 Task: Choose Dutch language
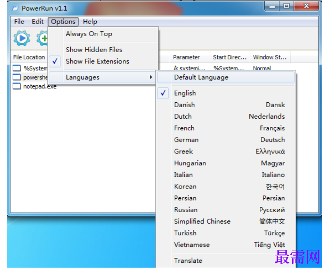tap(226, 116)
